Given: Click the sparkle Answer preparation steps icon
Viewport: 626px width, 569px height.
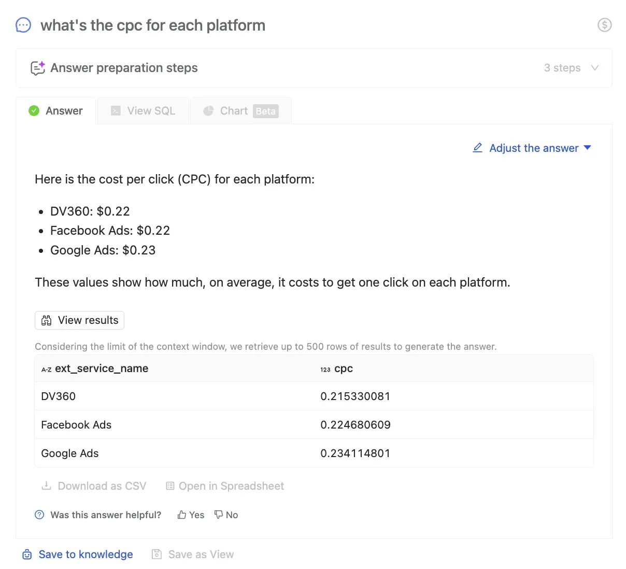Looking at the screenshot, I should [x=38, y=68].
